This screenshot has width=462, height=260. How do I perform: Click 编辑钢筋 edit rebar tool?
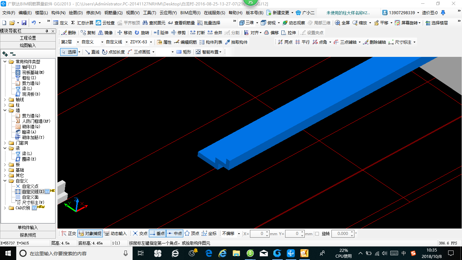185,42
